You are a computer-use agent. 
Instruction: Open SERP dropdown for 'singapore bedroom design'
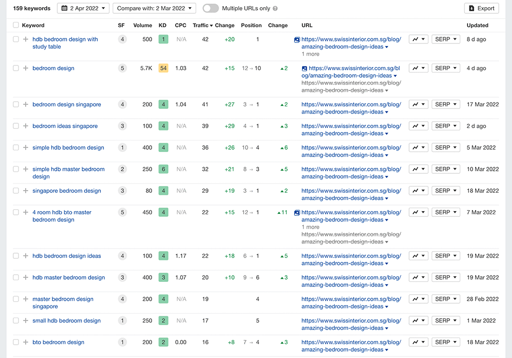(445, 191)
